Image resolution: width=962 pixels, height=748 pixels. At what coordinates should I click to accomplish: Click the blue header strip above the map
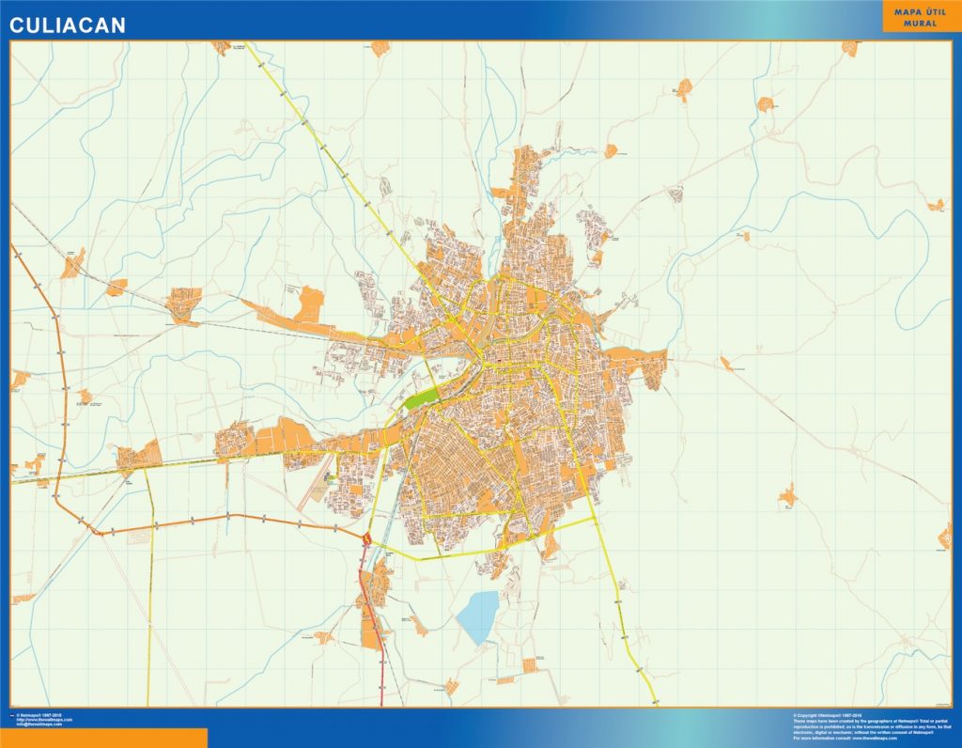[x=470, y=19]
